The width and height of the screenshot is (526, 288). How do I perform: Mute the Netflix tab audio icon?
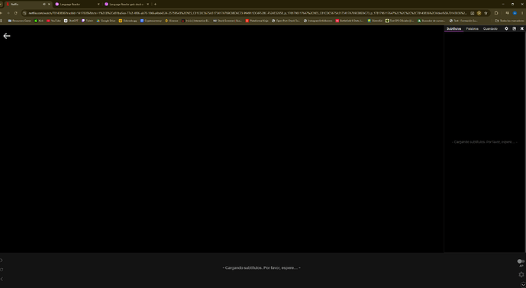click(44, 5)
